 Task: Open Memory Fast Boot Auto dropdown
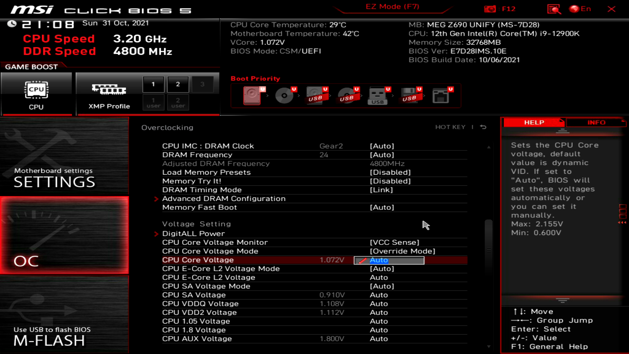382,207
